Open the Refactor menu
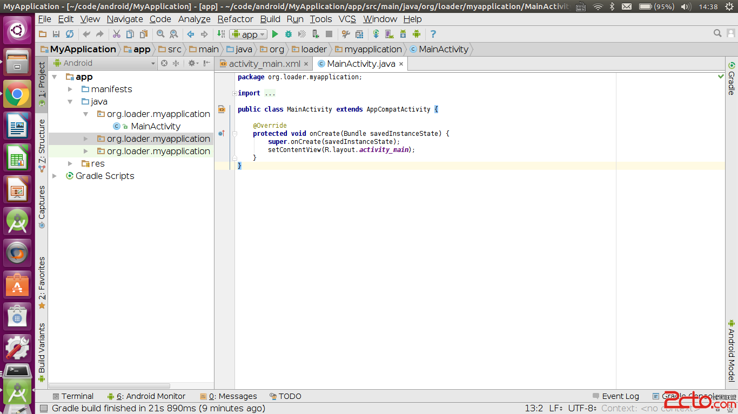 pyautogui.click(x=235, y=19)
